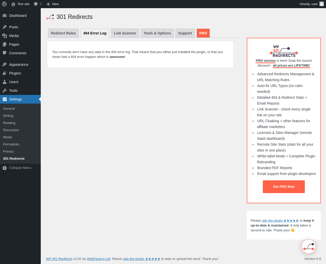This screenshot has height=264, width=326.
Task: Open the Support tab
Action: 185,33
